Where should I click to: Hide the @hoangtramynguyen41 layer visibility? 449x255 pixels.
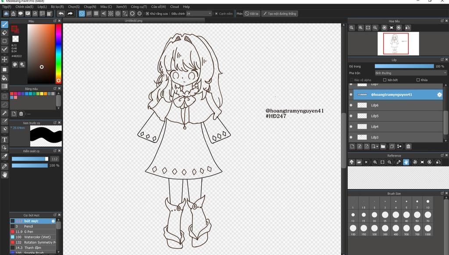(351, 94)
